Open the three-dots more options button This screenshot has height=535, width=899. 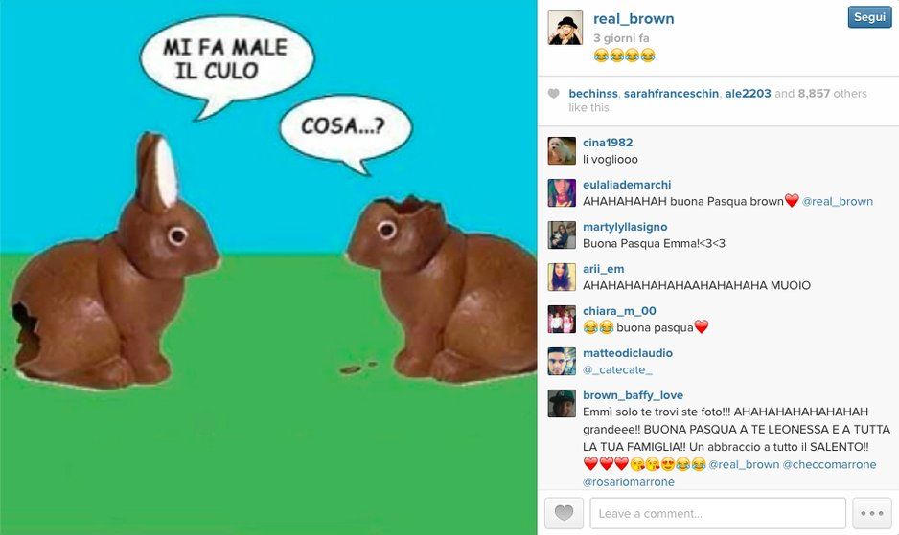tap(871, 513)
